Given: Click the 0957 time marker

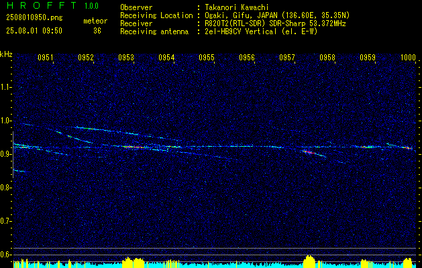Looking at the screenshot, I should click(x=287, y=57).
